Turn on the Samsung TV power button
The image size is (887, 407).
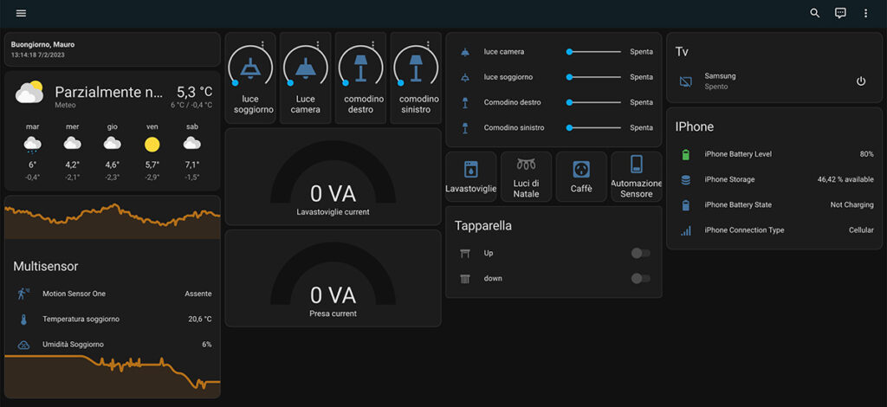[x=860, y=81]
